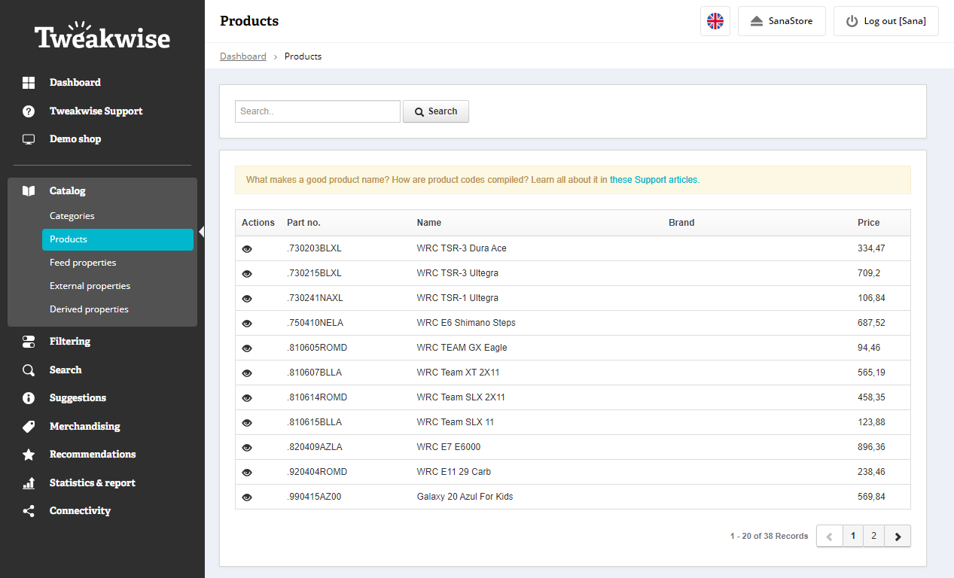Click the Connectivity share icon
This screenshot has height=578, width=954.
(x=29, y=511)
